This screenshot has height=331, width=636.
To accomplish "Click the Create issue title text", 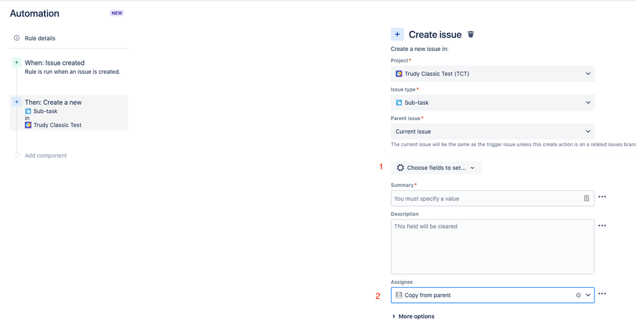I will [x=435, y=34].
